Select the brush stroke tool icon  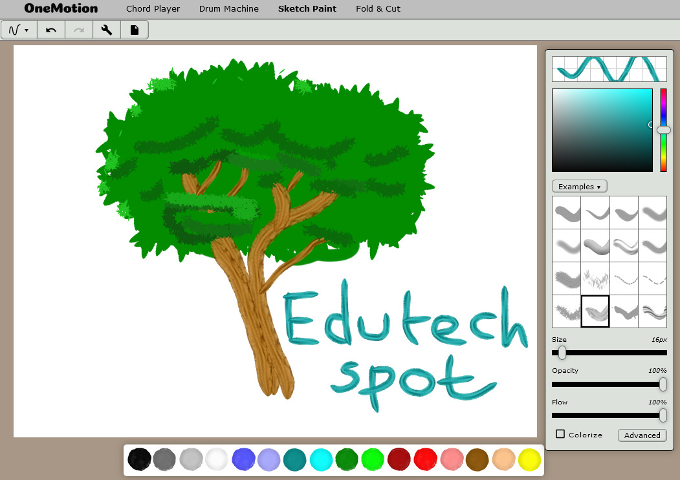pos(14,29)
